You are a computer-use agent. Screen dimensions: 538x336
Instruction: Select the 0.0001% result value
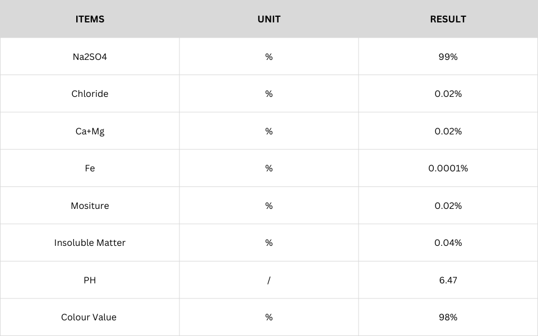tap(448, 168)
